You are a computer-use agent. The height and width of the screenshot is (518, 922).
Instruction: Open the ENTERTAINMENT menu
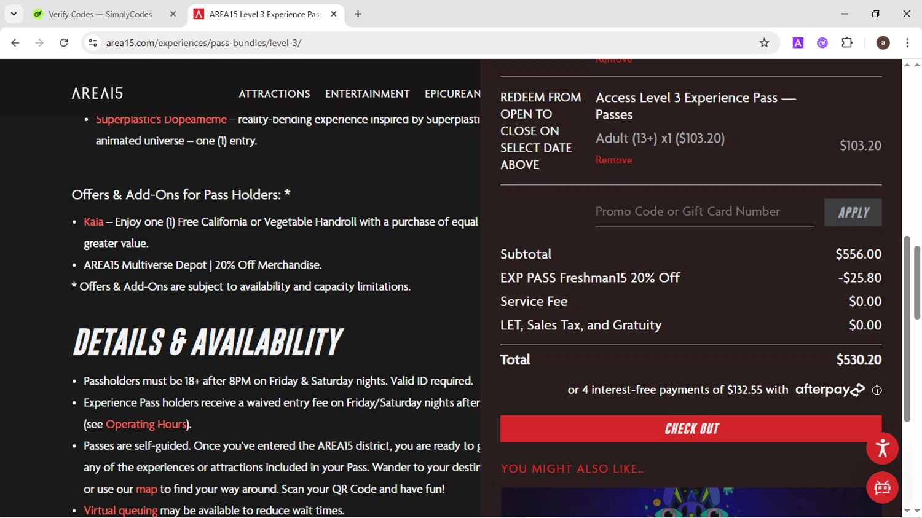(x=367, y=94)
